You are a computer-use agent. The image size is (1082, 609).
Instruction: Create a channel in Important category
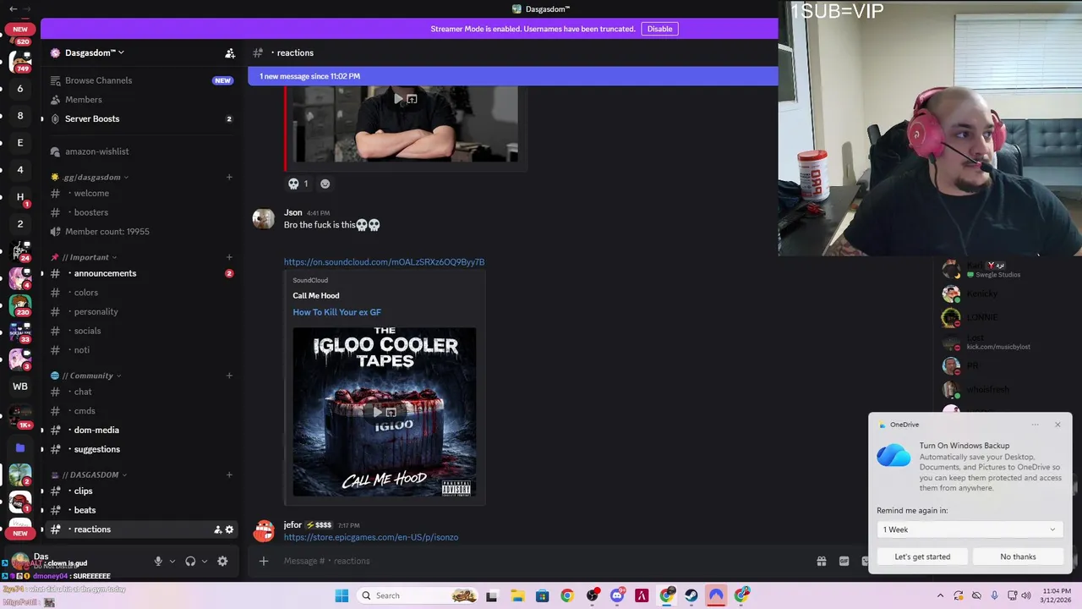click(x=229, y=257)
